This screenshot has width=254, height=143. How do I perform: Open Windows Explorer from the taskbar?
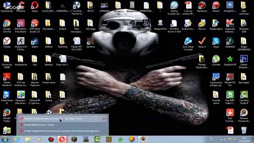pyautogui.click(x=28, y=139)
